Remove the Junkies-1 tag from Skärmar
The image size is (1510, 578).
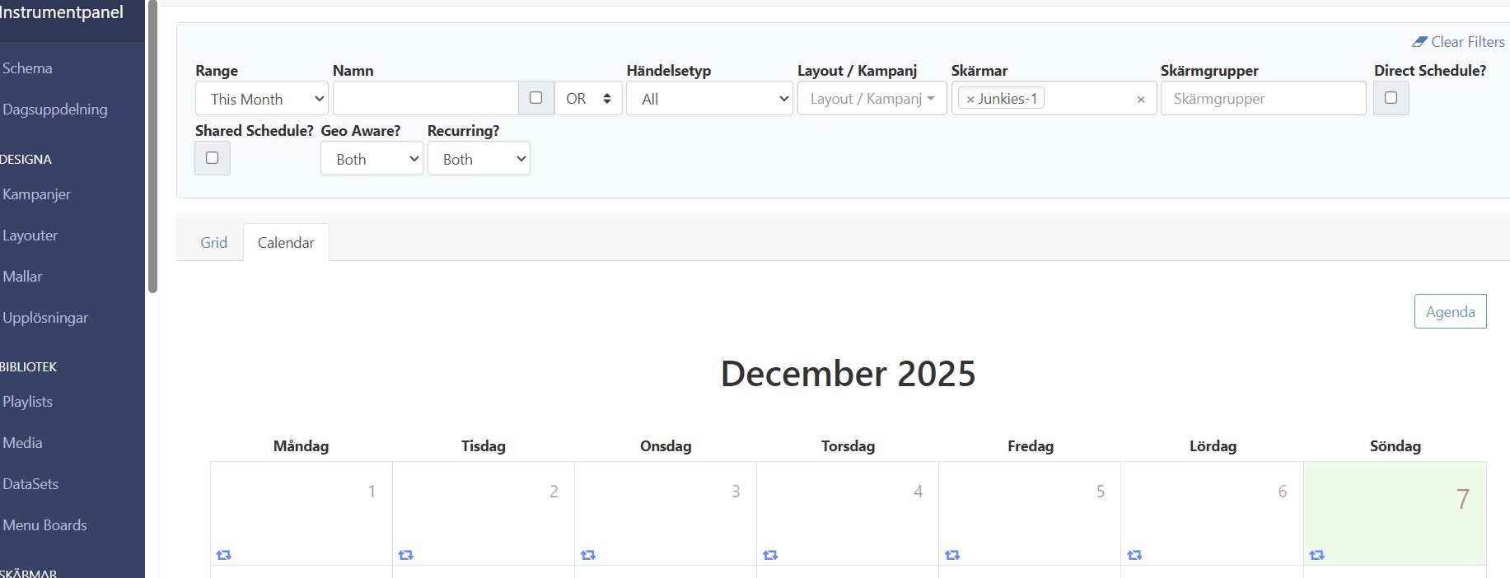click(x=970, y=100)
